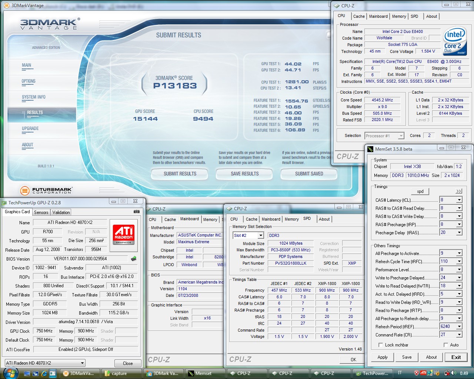Click the spd button in MemSet

click(x=420, y=191)
